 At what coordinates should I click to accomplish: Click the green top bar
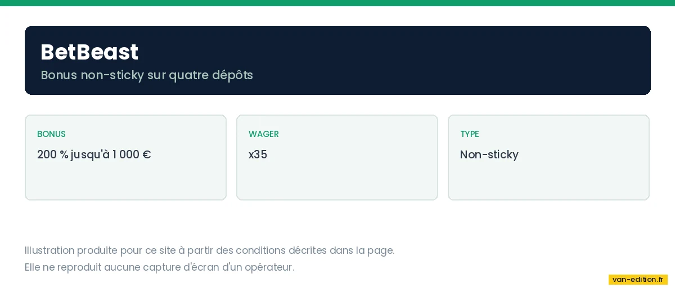(337, 3)
